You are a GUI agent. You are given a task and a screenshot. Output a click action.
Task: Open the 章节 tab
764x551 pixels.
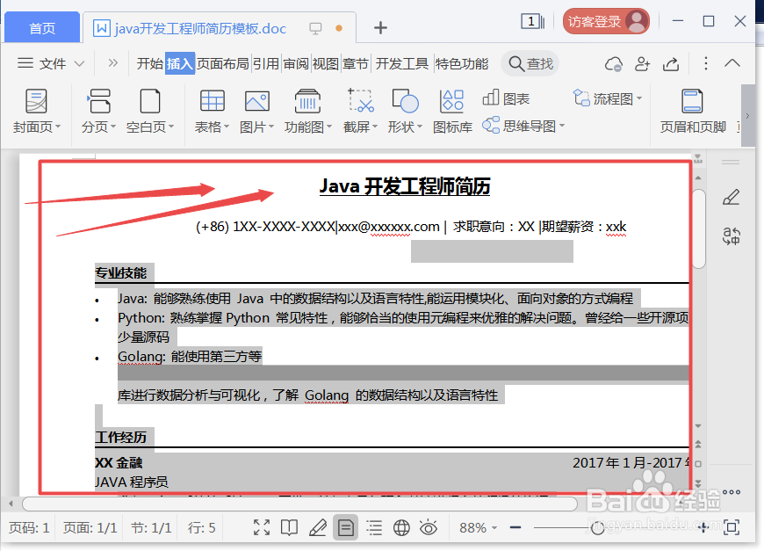[355, 63]
